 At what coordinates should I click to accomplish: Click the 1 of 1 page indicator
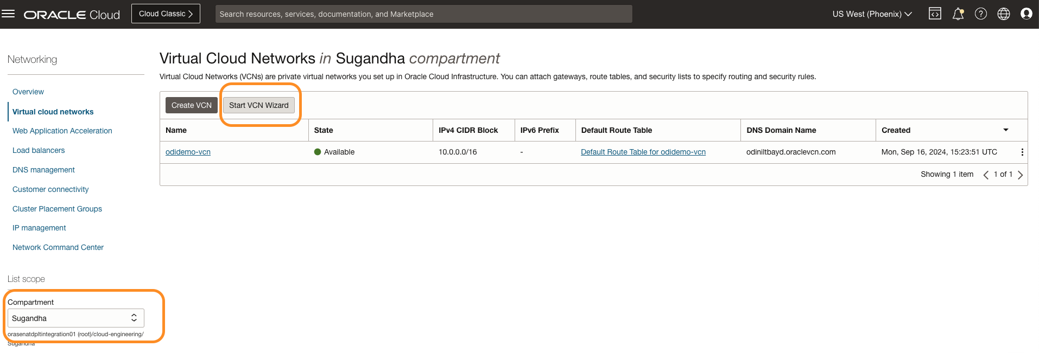point(1003,174)
